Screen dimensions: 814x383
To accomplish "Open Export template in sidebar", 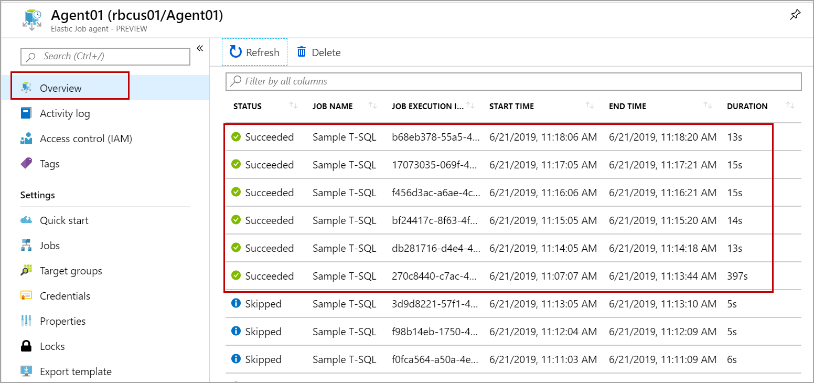I will click(x=76, y=371).
